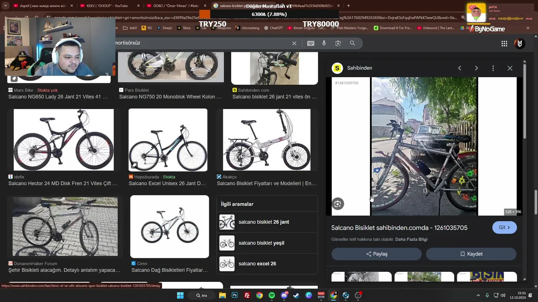Screen dimensions: 538x302
Task: Click Salcano Bisiklet Fiyatları ve Modelleri title
Action: (266, 183)
